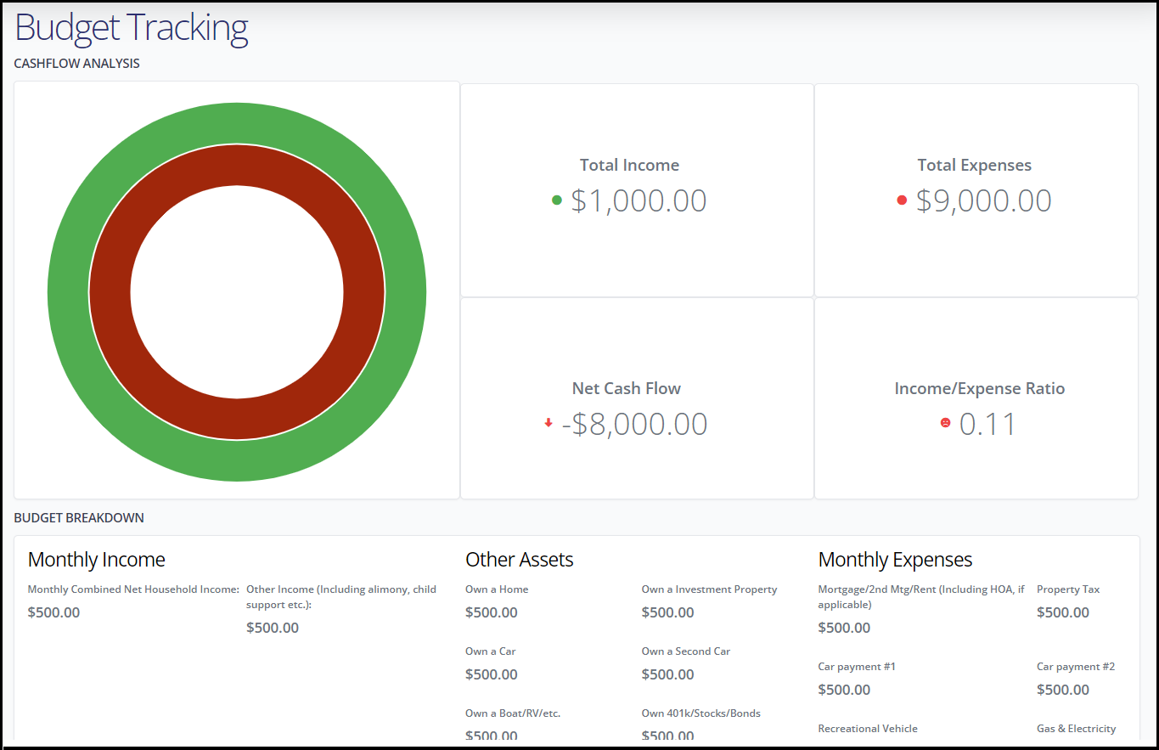Click the sad face icon beside the 0.11 ratio

coord(945,423)
